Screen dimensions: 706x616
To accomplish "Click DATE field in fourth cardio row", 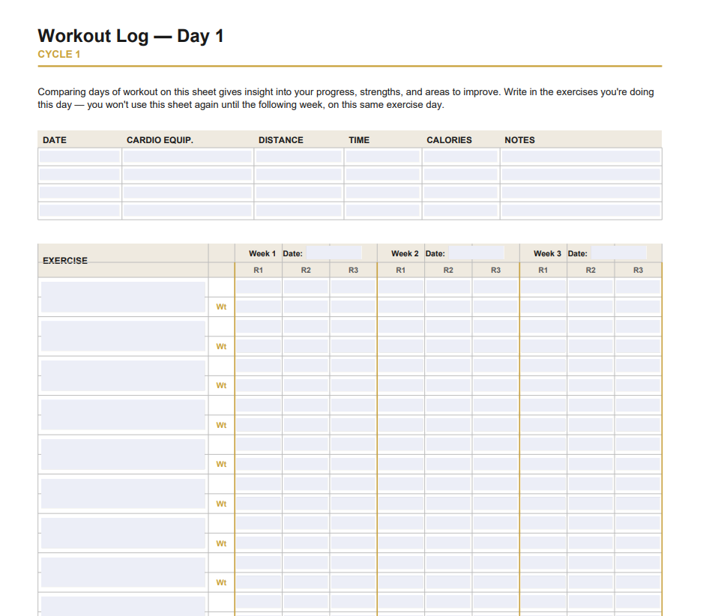I will [79, 211].
